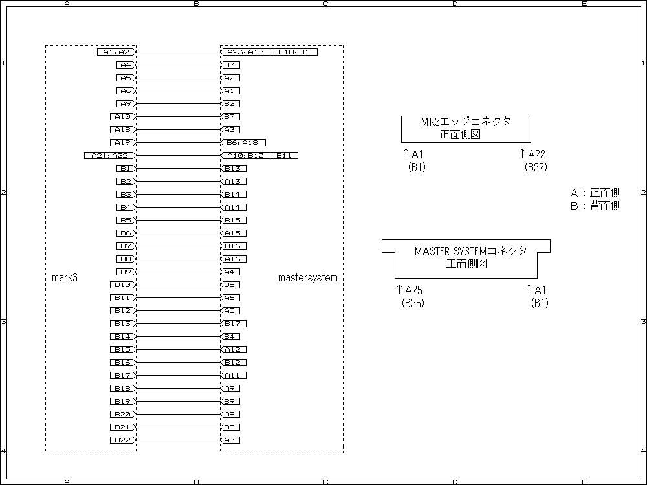Viewport: 647px width, 485px height.
Task: Click the 'mark3' block name text
Action: (x=64, y=277)
